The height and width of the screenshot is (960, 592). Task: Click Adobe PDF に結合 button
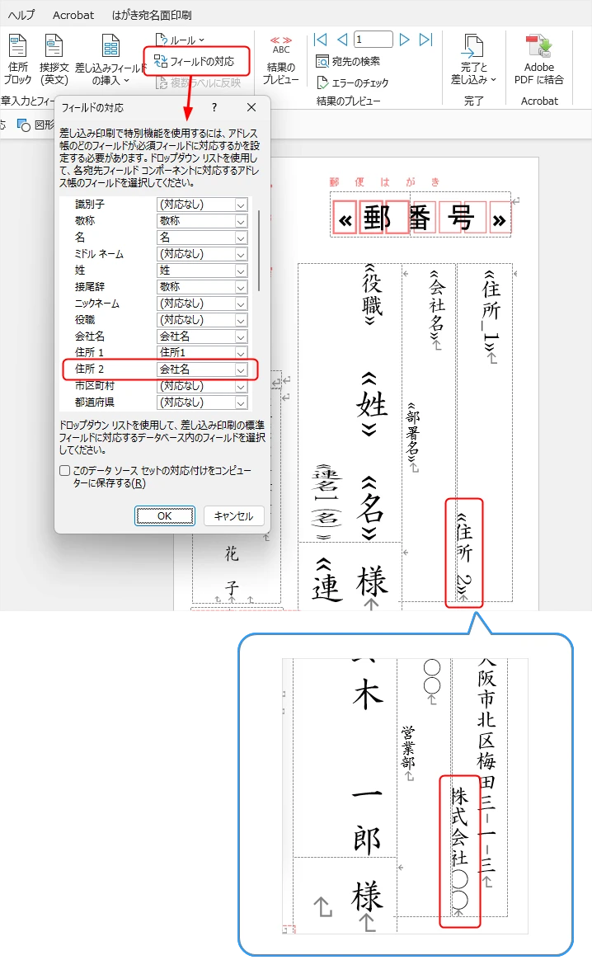pyautogui.click(x=538, y=59)
